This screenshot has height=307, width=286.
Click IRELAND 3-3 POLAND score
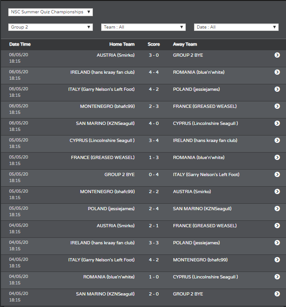tap(154, 243)
